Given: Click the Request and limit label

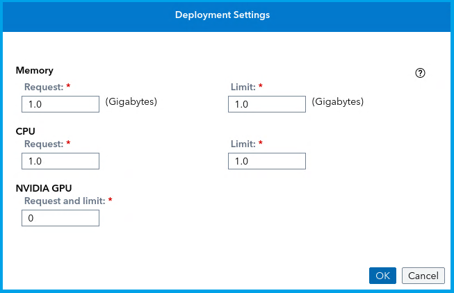Looking at the screenshot, I should click(64, 201).
